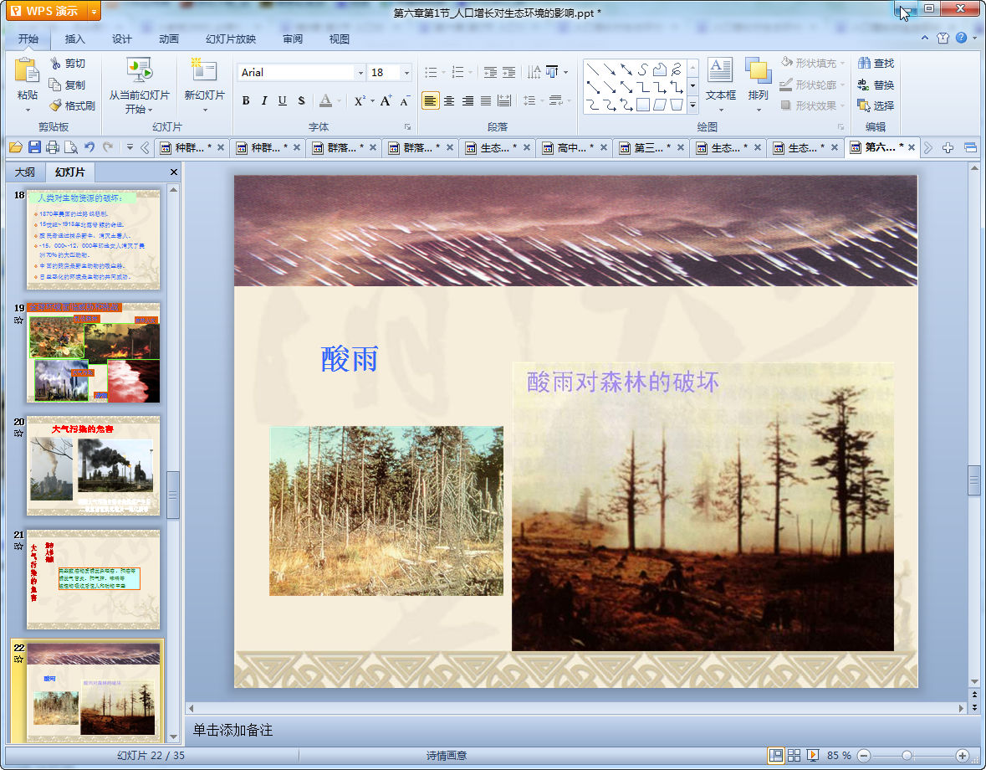Viewport: 986px width, 770px height.
Task: Toggle left text alignment
Action: tap(430, 100)
